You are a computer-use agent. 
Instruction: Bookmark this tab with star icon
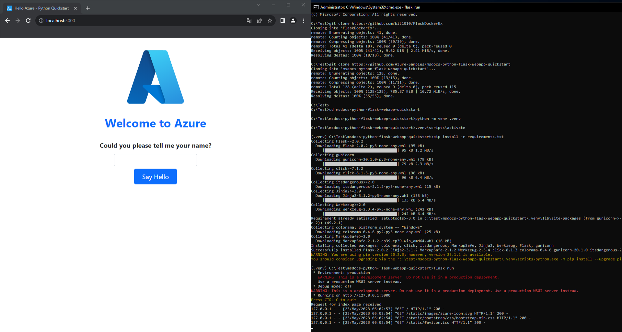point(270,21)
